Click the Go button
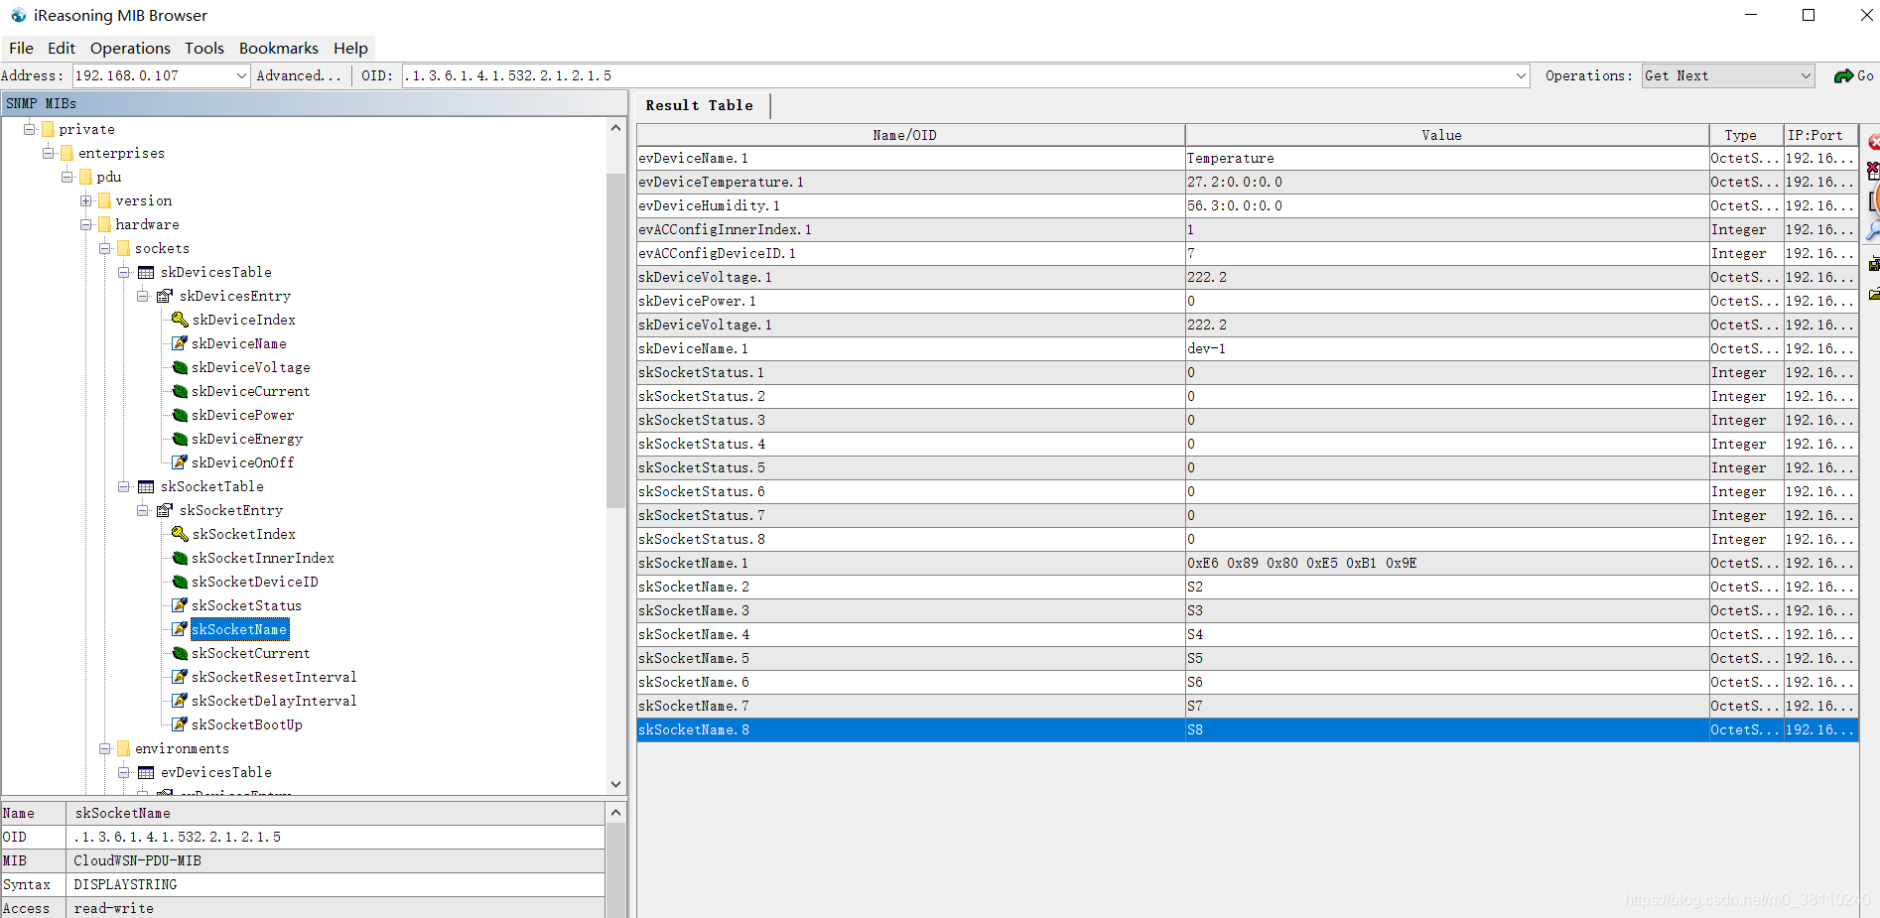 pyautogui.click(x=1853, y=75)
